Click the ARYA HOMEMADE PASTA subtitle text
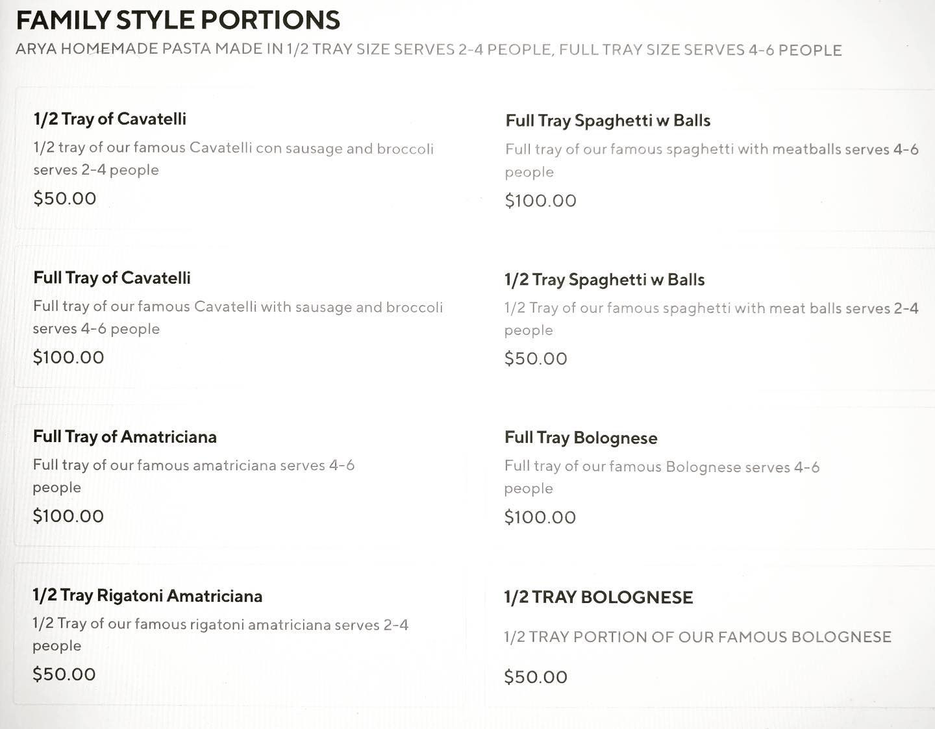This screenshot has width=935, height=729. tap(429, 50)
